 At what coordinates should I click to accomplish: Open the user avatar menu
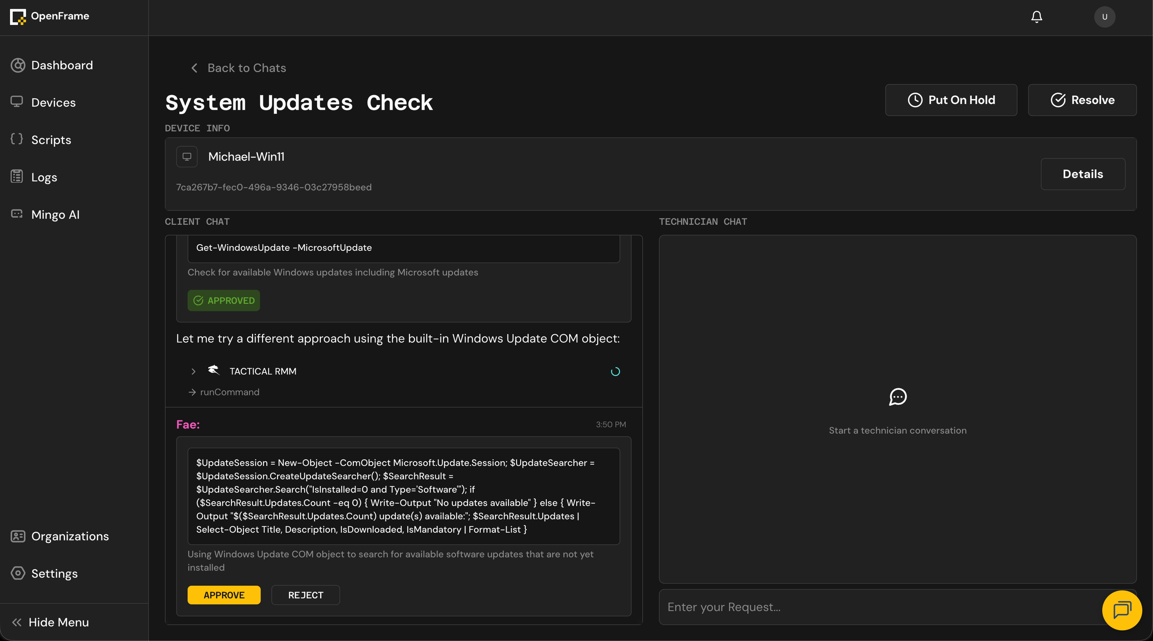(1104, 17)
